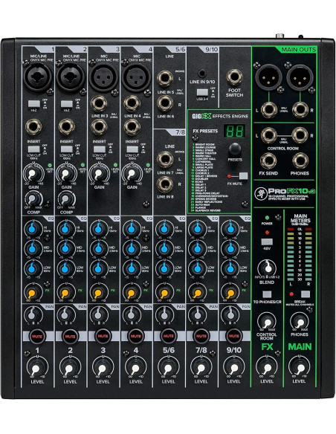
Task: Click the LINE IN 8 jack
Action: tap(165, 184)
